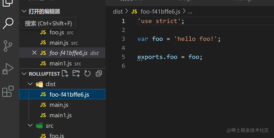The height and width of the screenshot is (138, 274).
Task: Close foo-f41bffe6.js in open editors
Action: tap(34, 53)
